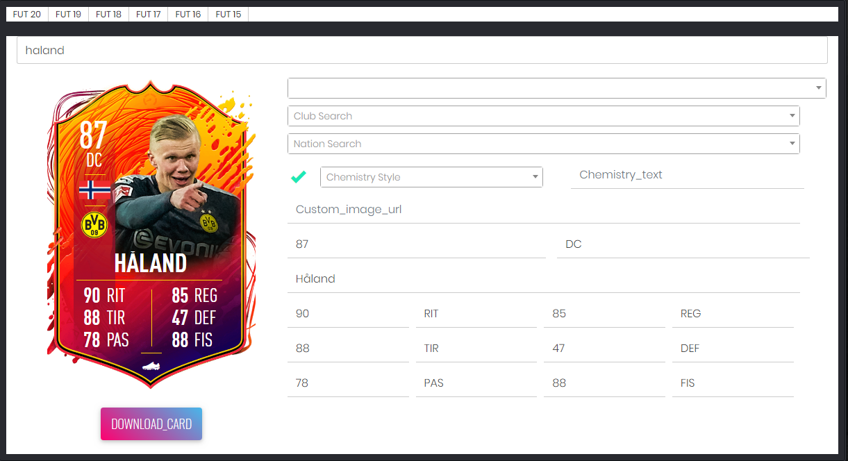Screen dimensions: 848x461
Task: Open the Nation Search dropdown
Action: (x=544, y=144)
